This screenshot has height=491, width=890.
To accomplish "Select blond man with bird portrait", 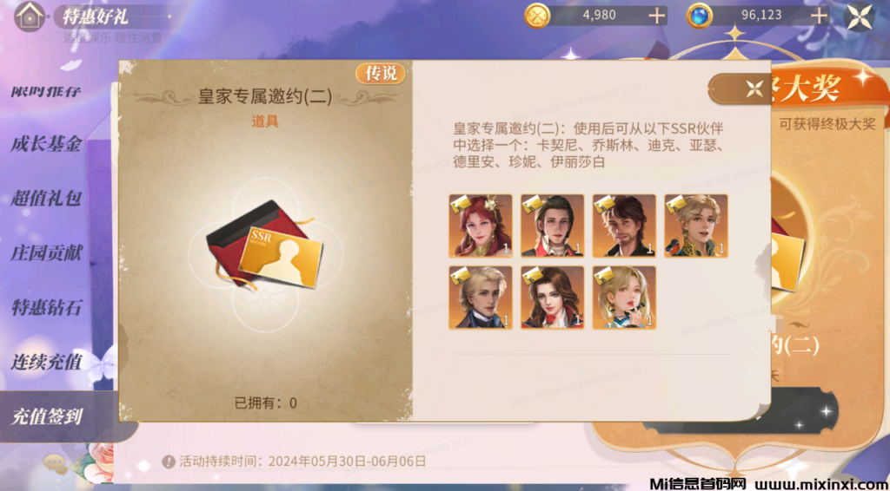I will pos(696,226).
